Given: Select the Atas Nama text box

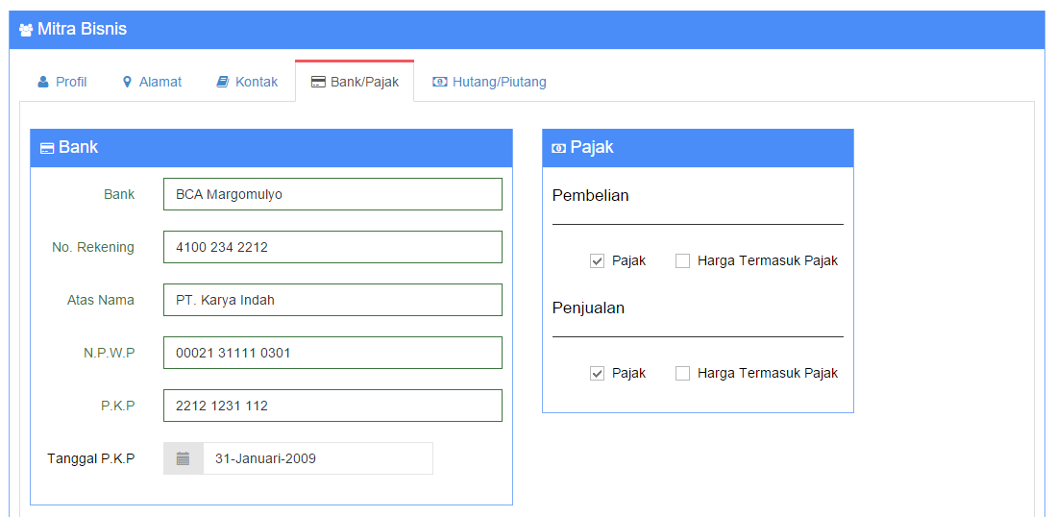Looking at the screenshot, I should pyautogui.click(x=332, y=300).
